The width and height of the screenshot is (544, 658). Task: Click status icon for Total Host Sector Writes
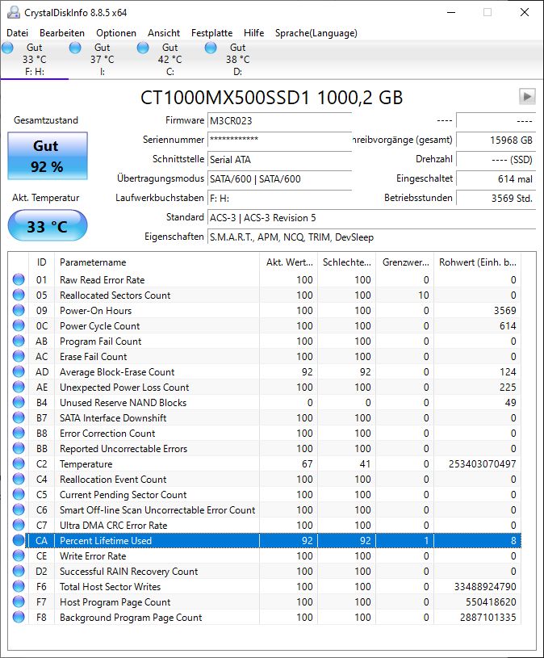[19, 587]
